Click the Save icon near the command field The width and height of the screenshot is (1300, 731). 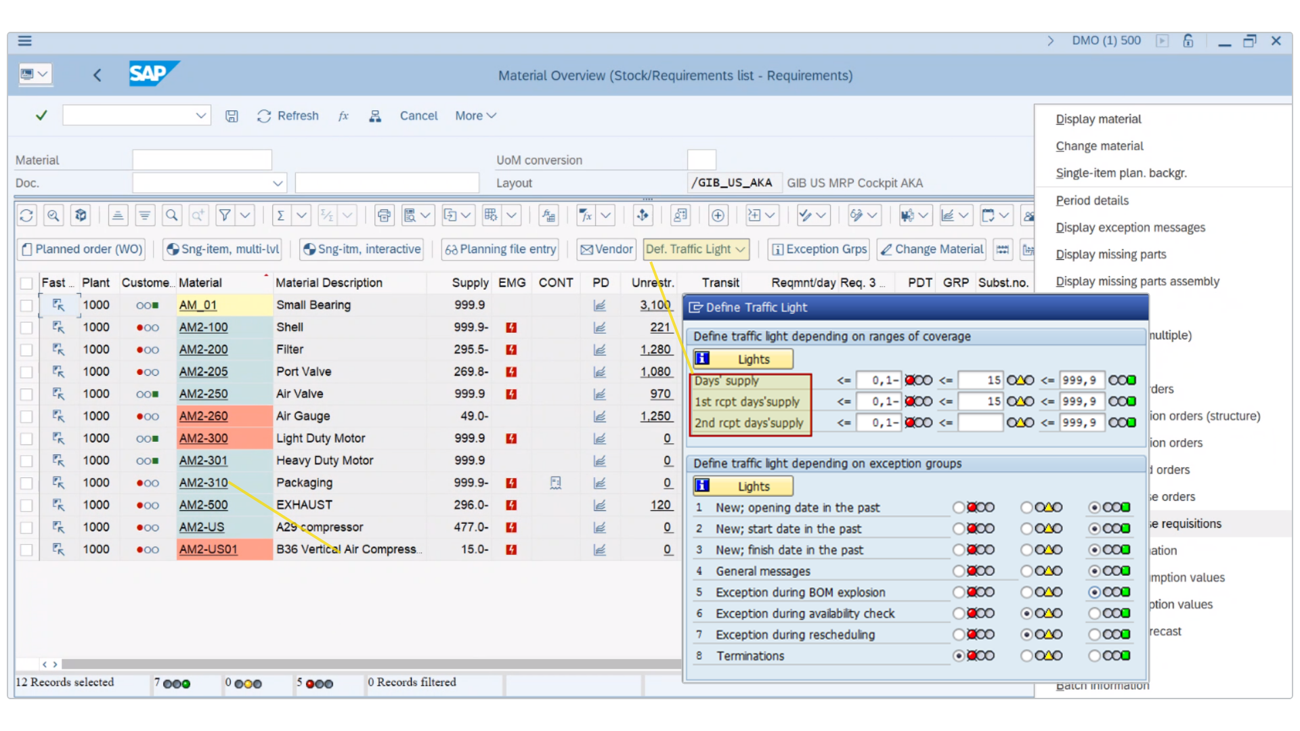(232, 116)
